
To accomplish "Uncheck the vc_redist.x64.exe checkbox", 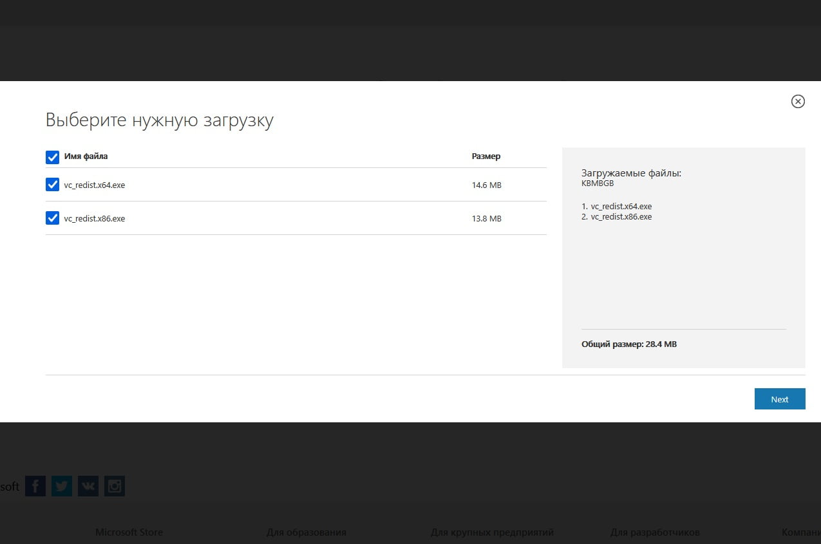I will pyautogui.click(x=53, y=185).
